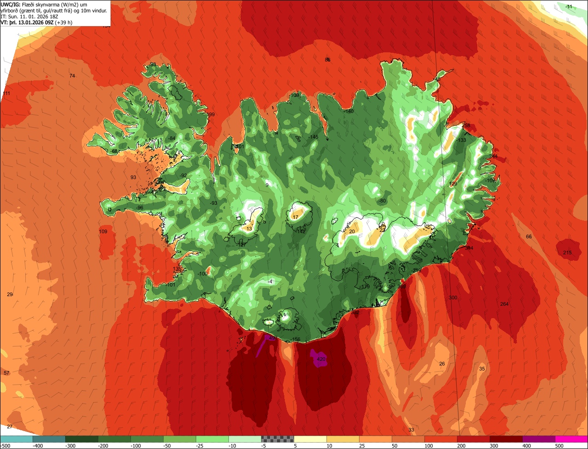Click the '-156' value on the south coast

(x=296, y=339)
